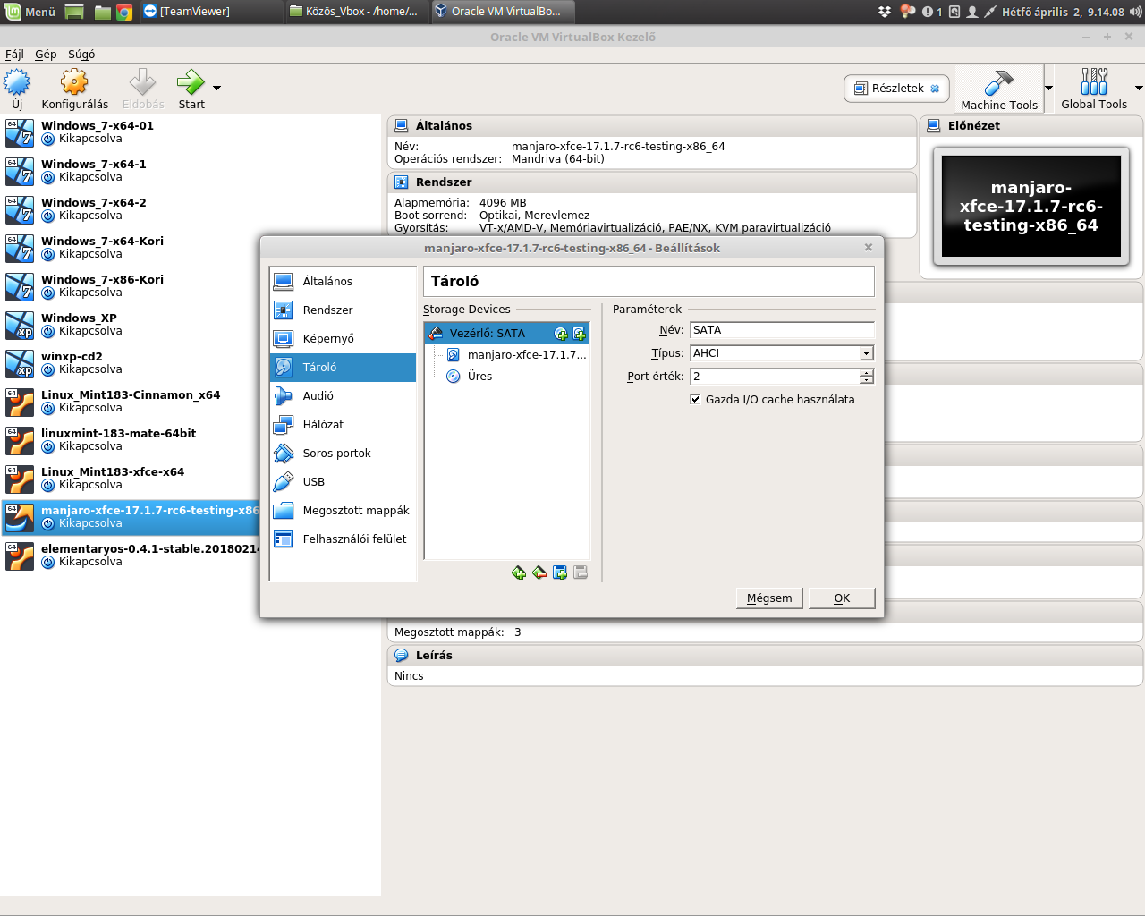
Task: Add optical drive to SATA controller
Action: tap(561, 334)
